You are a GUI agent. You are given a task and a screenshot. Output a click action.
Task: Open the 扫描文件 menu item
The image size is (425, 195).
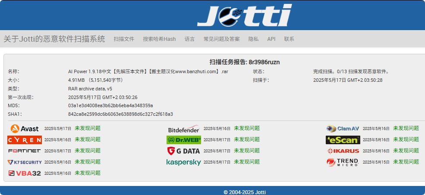[x=124, y=39]
